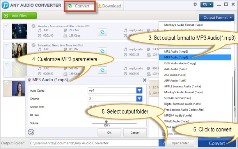This screenshot has width=238, height=149.
Task: Click the Add Files button
Action: [19, 16]
